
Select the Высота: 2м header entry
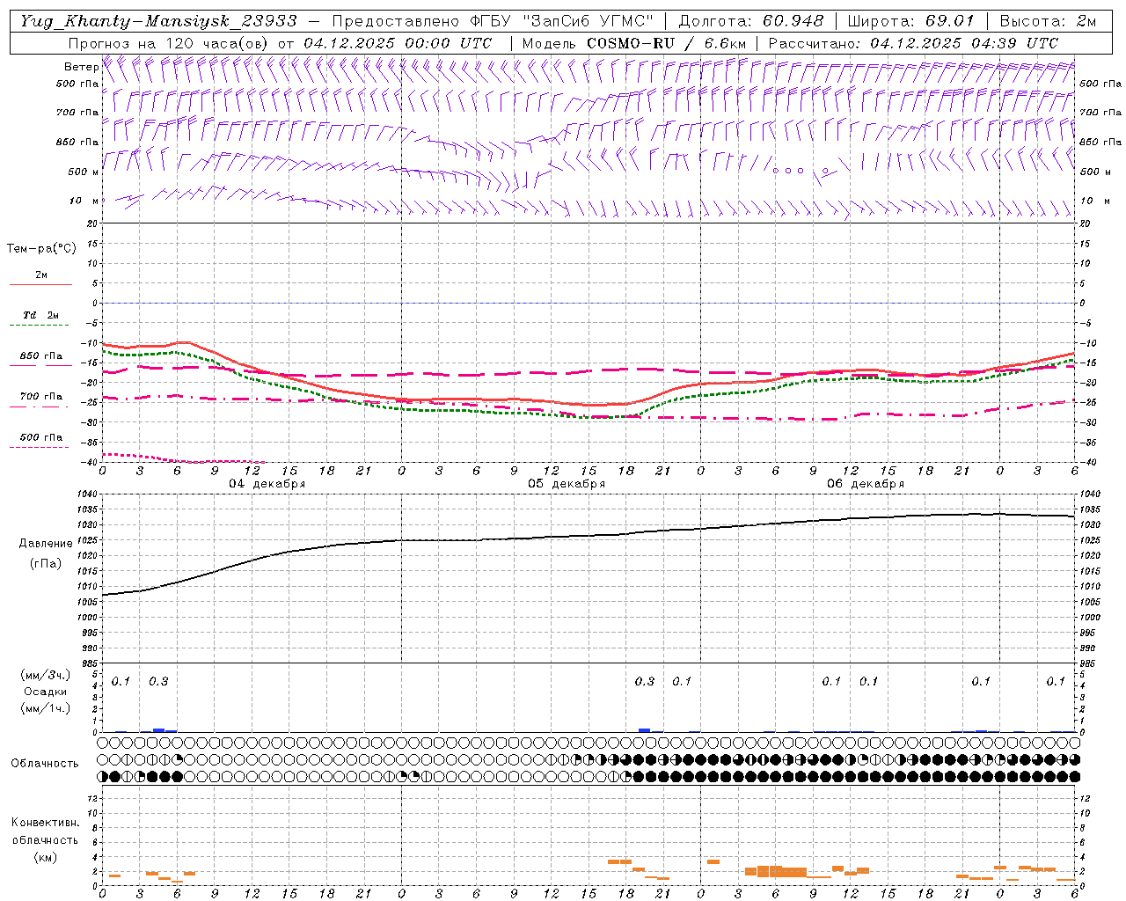[x=1046, y=21]
